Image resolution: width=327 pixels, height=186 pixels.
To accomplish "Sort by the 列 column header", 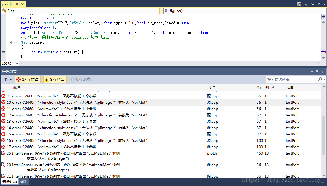I will (x=274, y=87).
